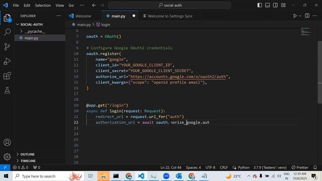Viewport: 322px width, 181px height.
Task: Open the Manage gear icon
Action: (x=7, y=157)
